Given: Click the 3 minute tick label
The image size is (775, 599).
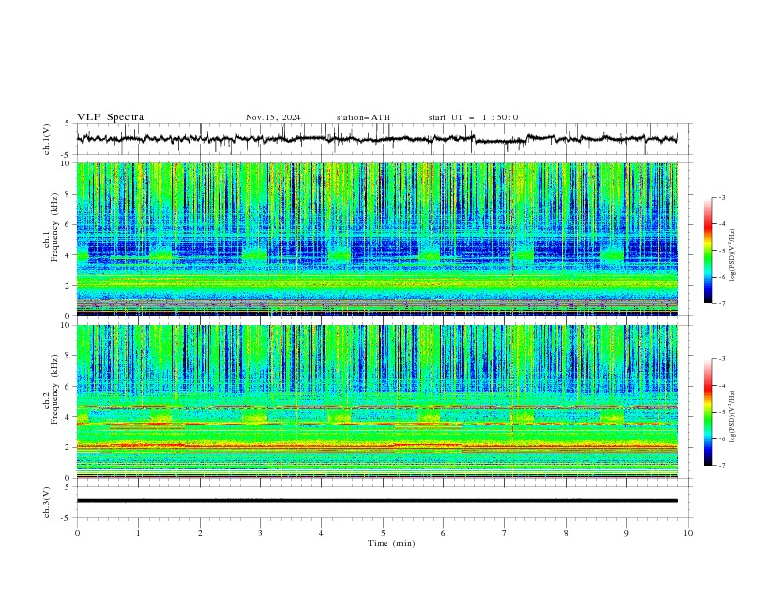Looking at the screenshot, I should (x=260, y=533).
